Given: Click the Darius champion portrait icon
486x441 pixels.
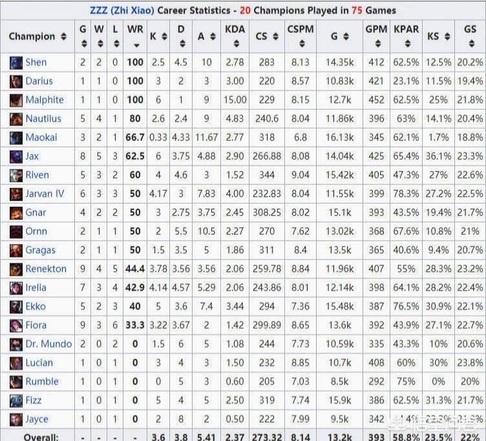Looking at the screenshot, I should pyautogui.click(x=16, y=81).
